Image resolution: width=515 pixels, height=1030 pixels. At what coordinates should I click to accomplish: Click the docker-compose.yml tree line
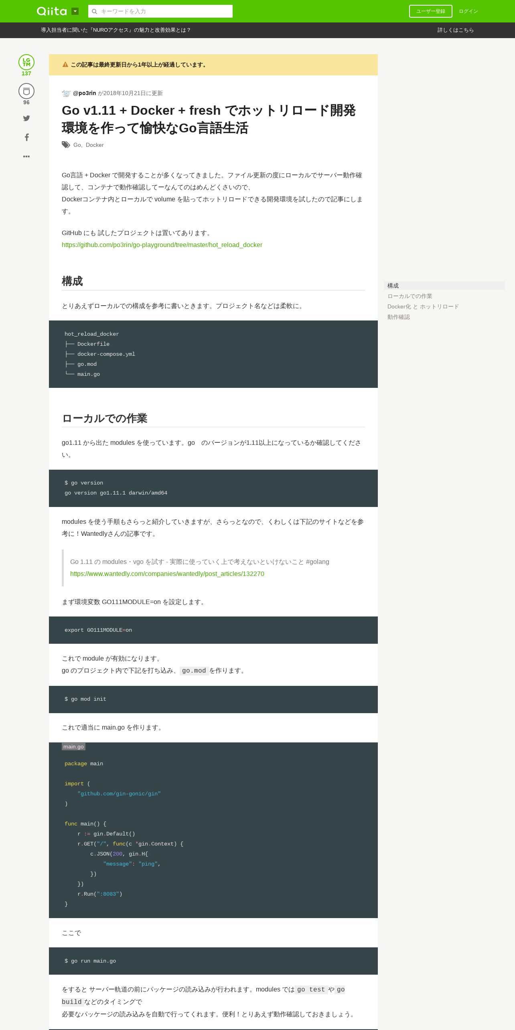pyautogui.click(x=100, y=354)
